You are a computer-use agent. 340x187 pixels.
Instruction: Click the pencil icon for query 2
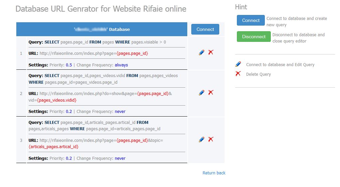[201, 93]
